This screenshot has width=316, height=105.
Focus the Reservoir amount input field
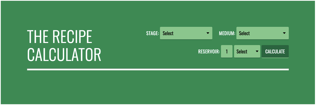click(x=227, y=52)
